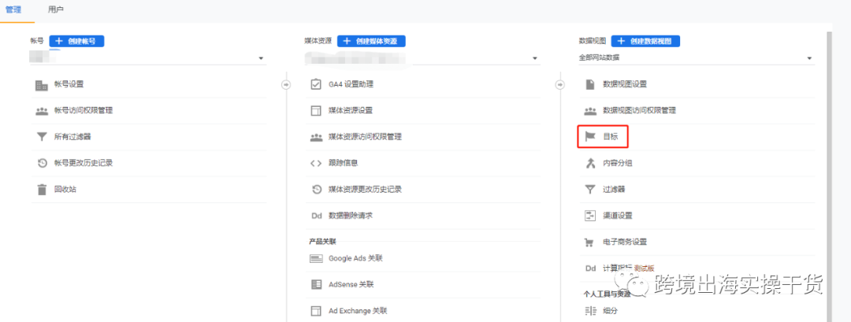Click the 创建帐号 button

(x=76, y=41)
